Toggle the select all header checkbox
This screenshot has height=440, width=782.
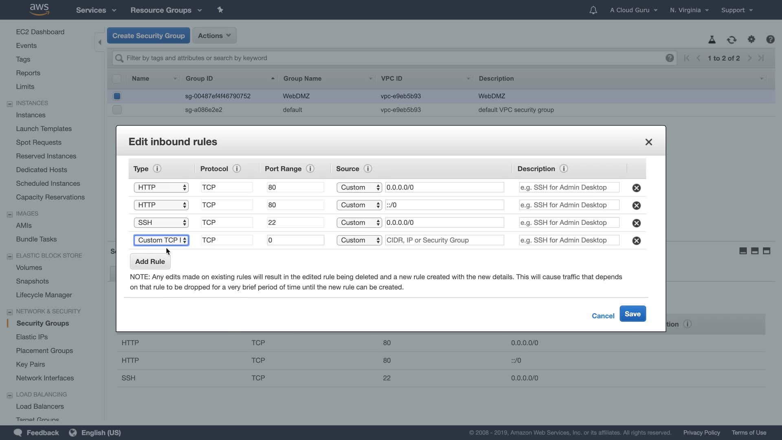tap(117, 79)
